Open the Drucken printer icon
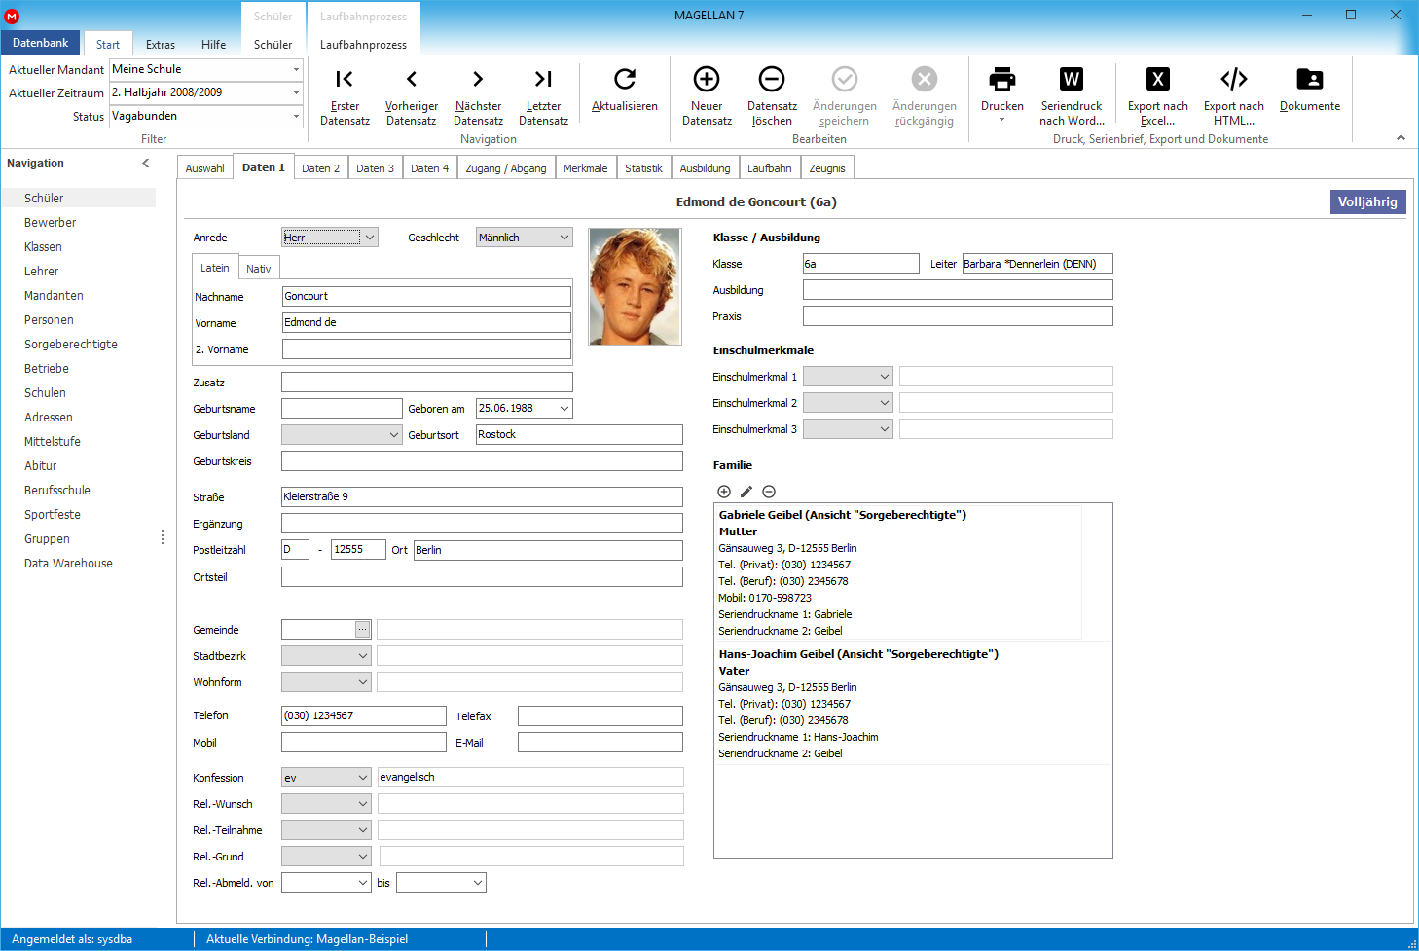This screenshot has height=951, width=1419. pos(1002,79)
